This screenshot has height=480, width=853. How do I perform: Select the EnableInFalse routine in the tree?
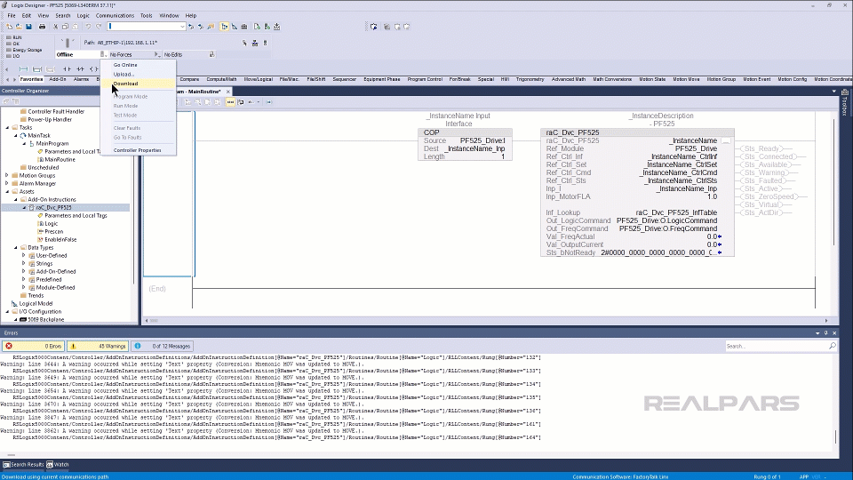pyautogui.click(x=60, y=239)
